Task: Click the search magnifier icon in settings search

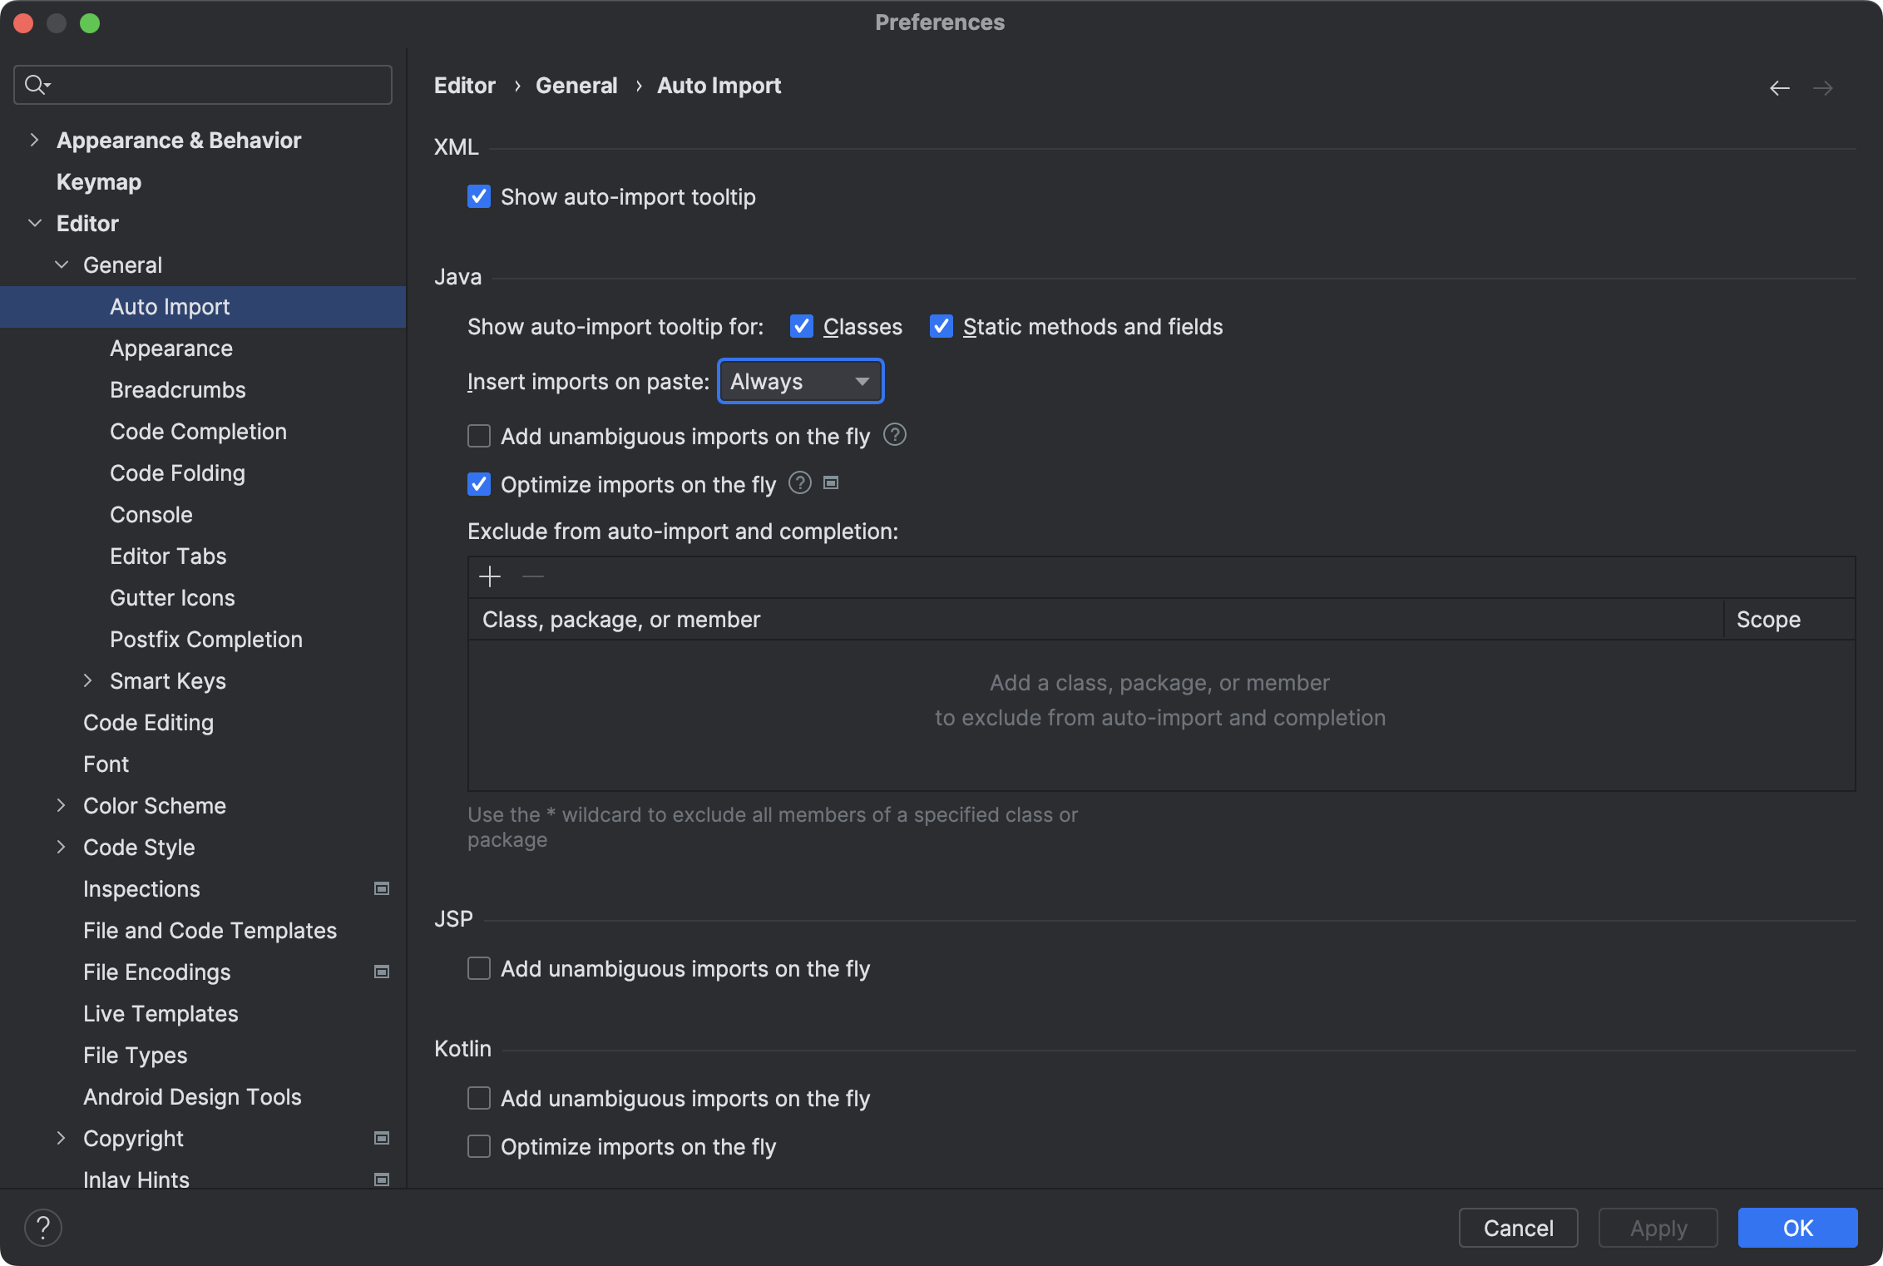Action: (36, 85)
